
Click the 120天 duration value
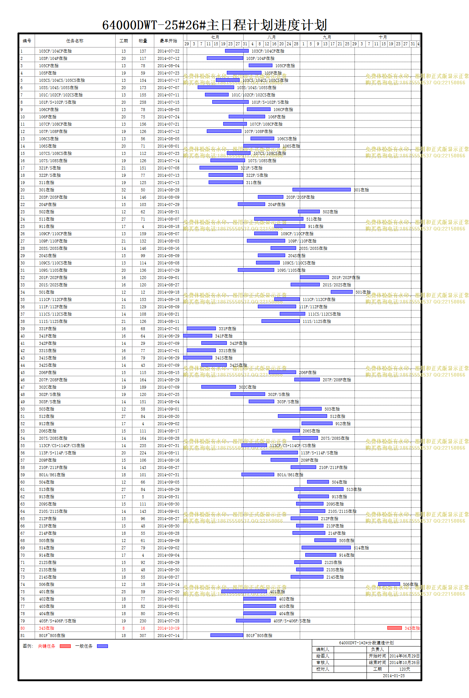(x=405, y=669)
